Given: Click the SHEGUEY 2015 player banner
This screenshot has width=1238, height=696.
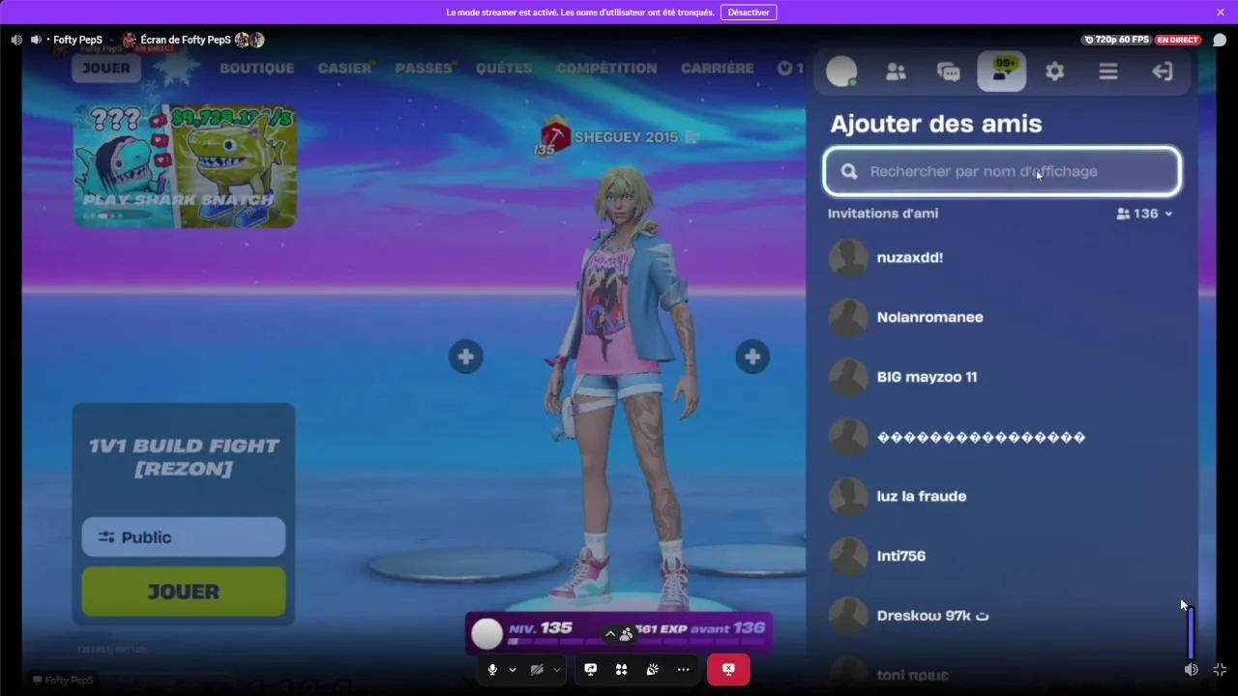Looking at the screenshot, I should click(x=616, y=137).
